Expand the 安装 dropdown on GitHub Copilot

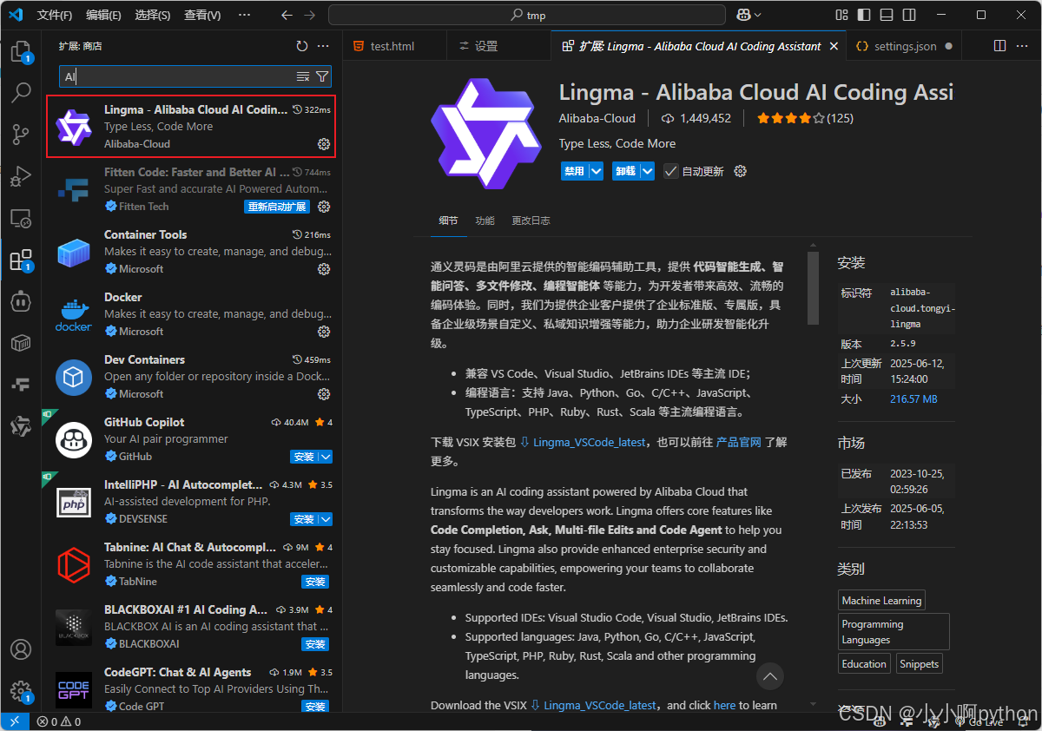325,456
